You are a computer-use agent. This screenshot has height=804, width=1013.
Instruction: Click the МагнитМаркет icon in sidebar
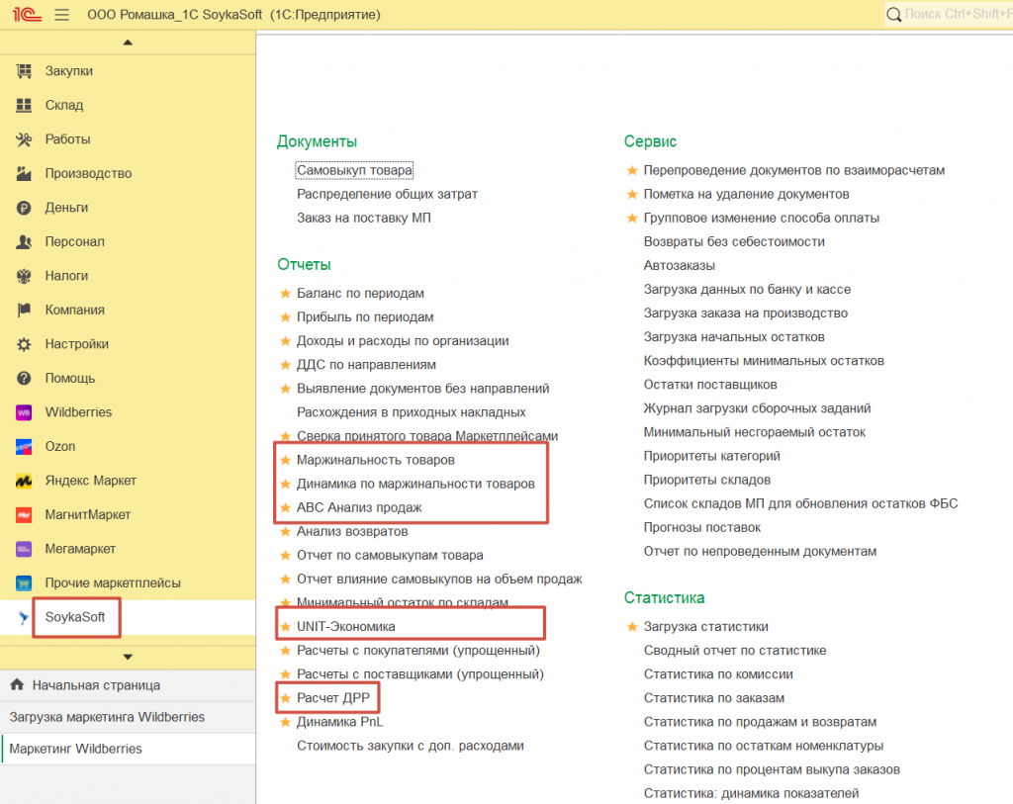(25, 515)
